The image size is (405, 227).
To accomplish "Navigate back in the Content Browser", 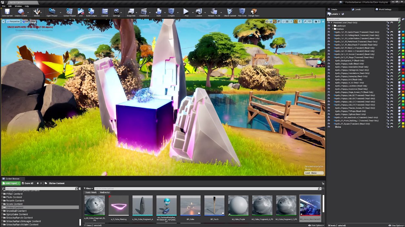I will (x=38, y=183).
